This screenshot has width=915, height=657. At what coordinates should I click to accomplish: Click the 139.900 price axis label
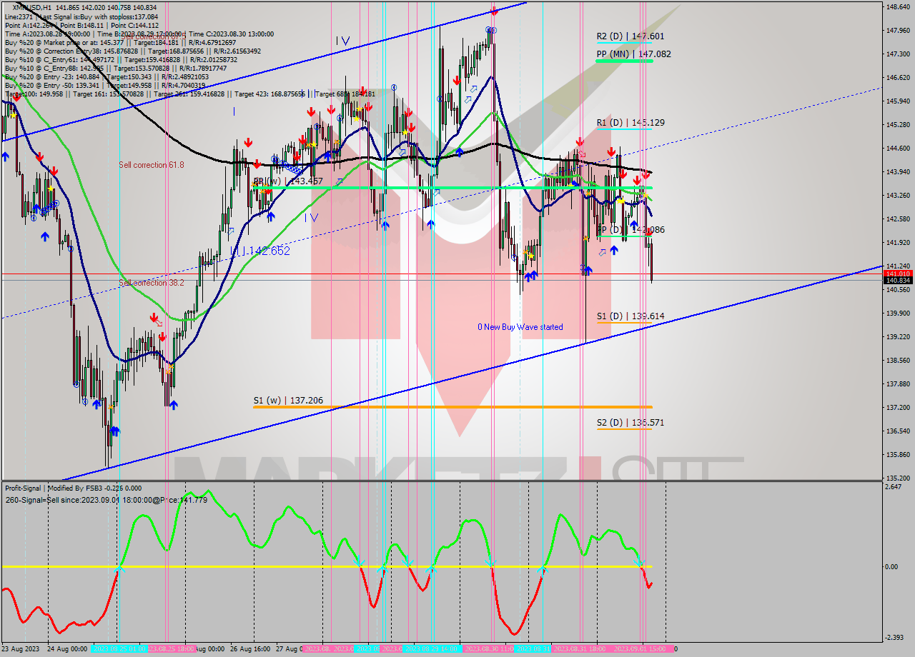point(898,314)
